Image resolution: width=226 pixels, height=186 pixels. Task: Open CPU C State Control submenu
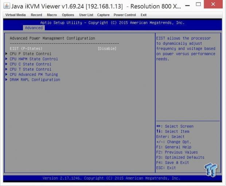[x=30, y=64]
